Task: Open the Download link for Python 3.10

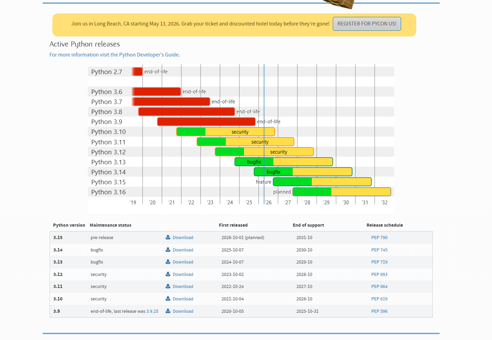Action: click(x=183, y=299)
